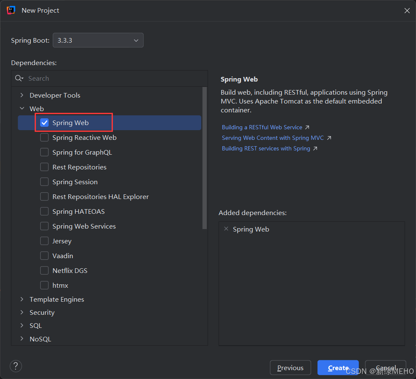416x379 pixels.
Task: Click the Developer Tools category label
Action: point(55,95)
